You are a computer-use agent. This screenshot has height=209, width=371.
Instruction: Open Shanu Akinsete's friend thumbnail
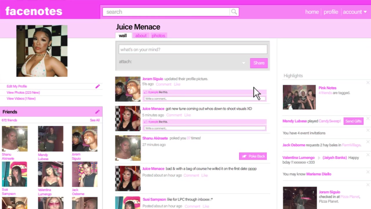point(14,139)
